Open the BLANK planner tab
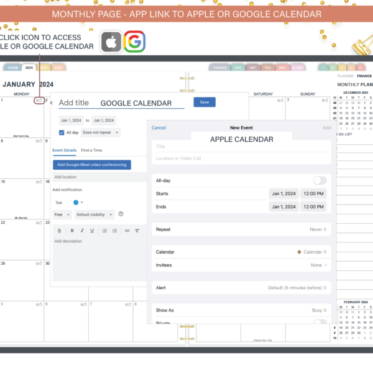This screenshot has height=373, width=373. (297, 68)
